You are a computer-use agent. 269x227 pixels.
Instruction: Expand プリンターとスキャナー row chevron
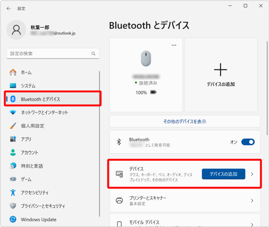click(252, 201)
